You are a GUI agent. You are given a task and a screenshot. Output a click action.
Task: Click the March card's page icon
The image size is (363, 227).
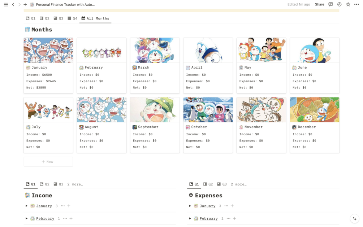pyautogui.click(x=134, y=67)
